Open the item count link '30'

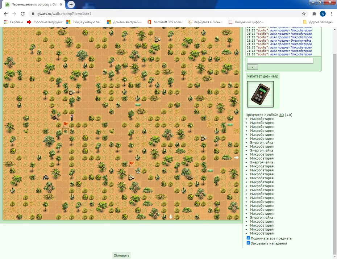coord(281,115)
